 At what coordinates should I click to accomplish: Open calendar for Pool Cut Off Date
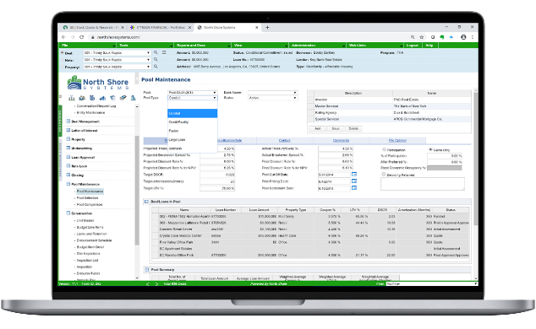tap(354, 175)
